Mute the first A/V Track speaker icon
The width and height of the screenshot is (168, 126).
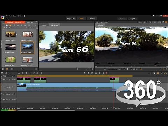coord(15,80)
